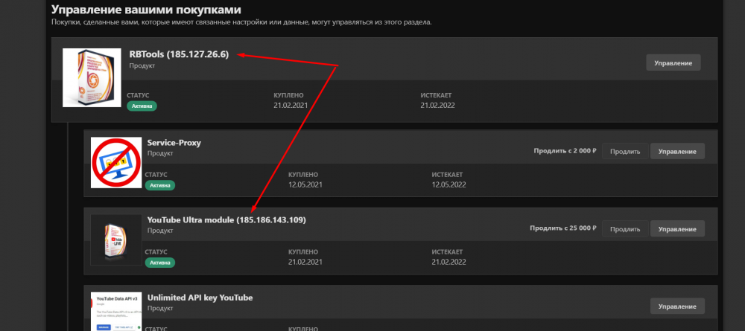The image size is (745, 331).
Task: Click the RBTools product box thumbnail
Action: pyautogui.click(x=91, y=77)
